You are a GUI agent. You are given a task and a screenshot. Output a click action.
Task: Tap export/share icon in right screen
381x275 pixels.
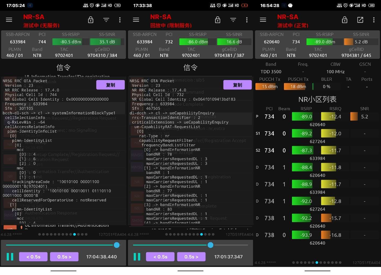coord(360,20)
